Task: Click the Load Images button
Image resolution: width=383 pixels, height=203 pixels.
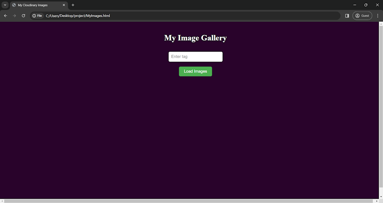Action: click(195, 71)
